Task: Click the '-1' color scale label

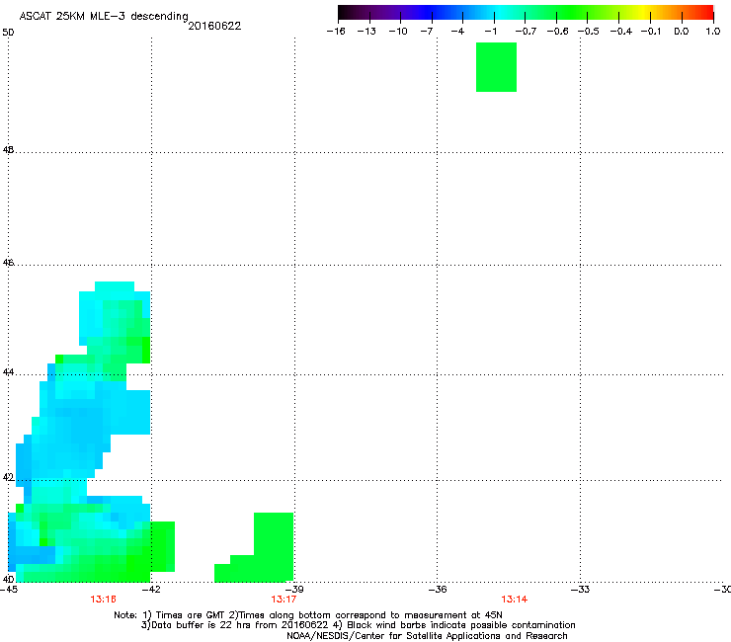Action: [490, 32]
